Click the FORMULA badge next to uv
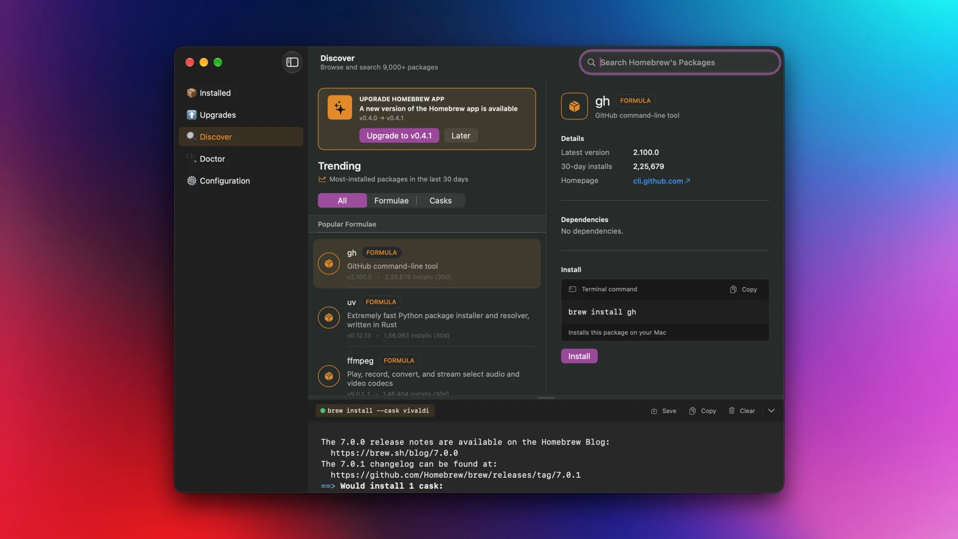Screen dimensions: 958x539 [x=381, y=302]
